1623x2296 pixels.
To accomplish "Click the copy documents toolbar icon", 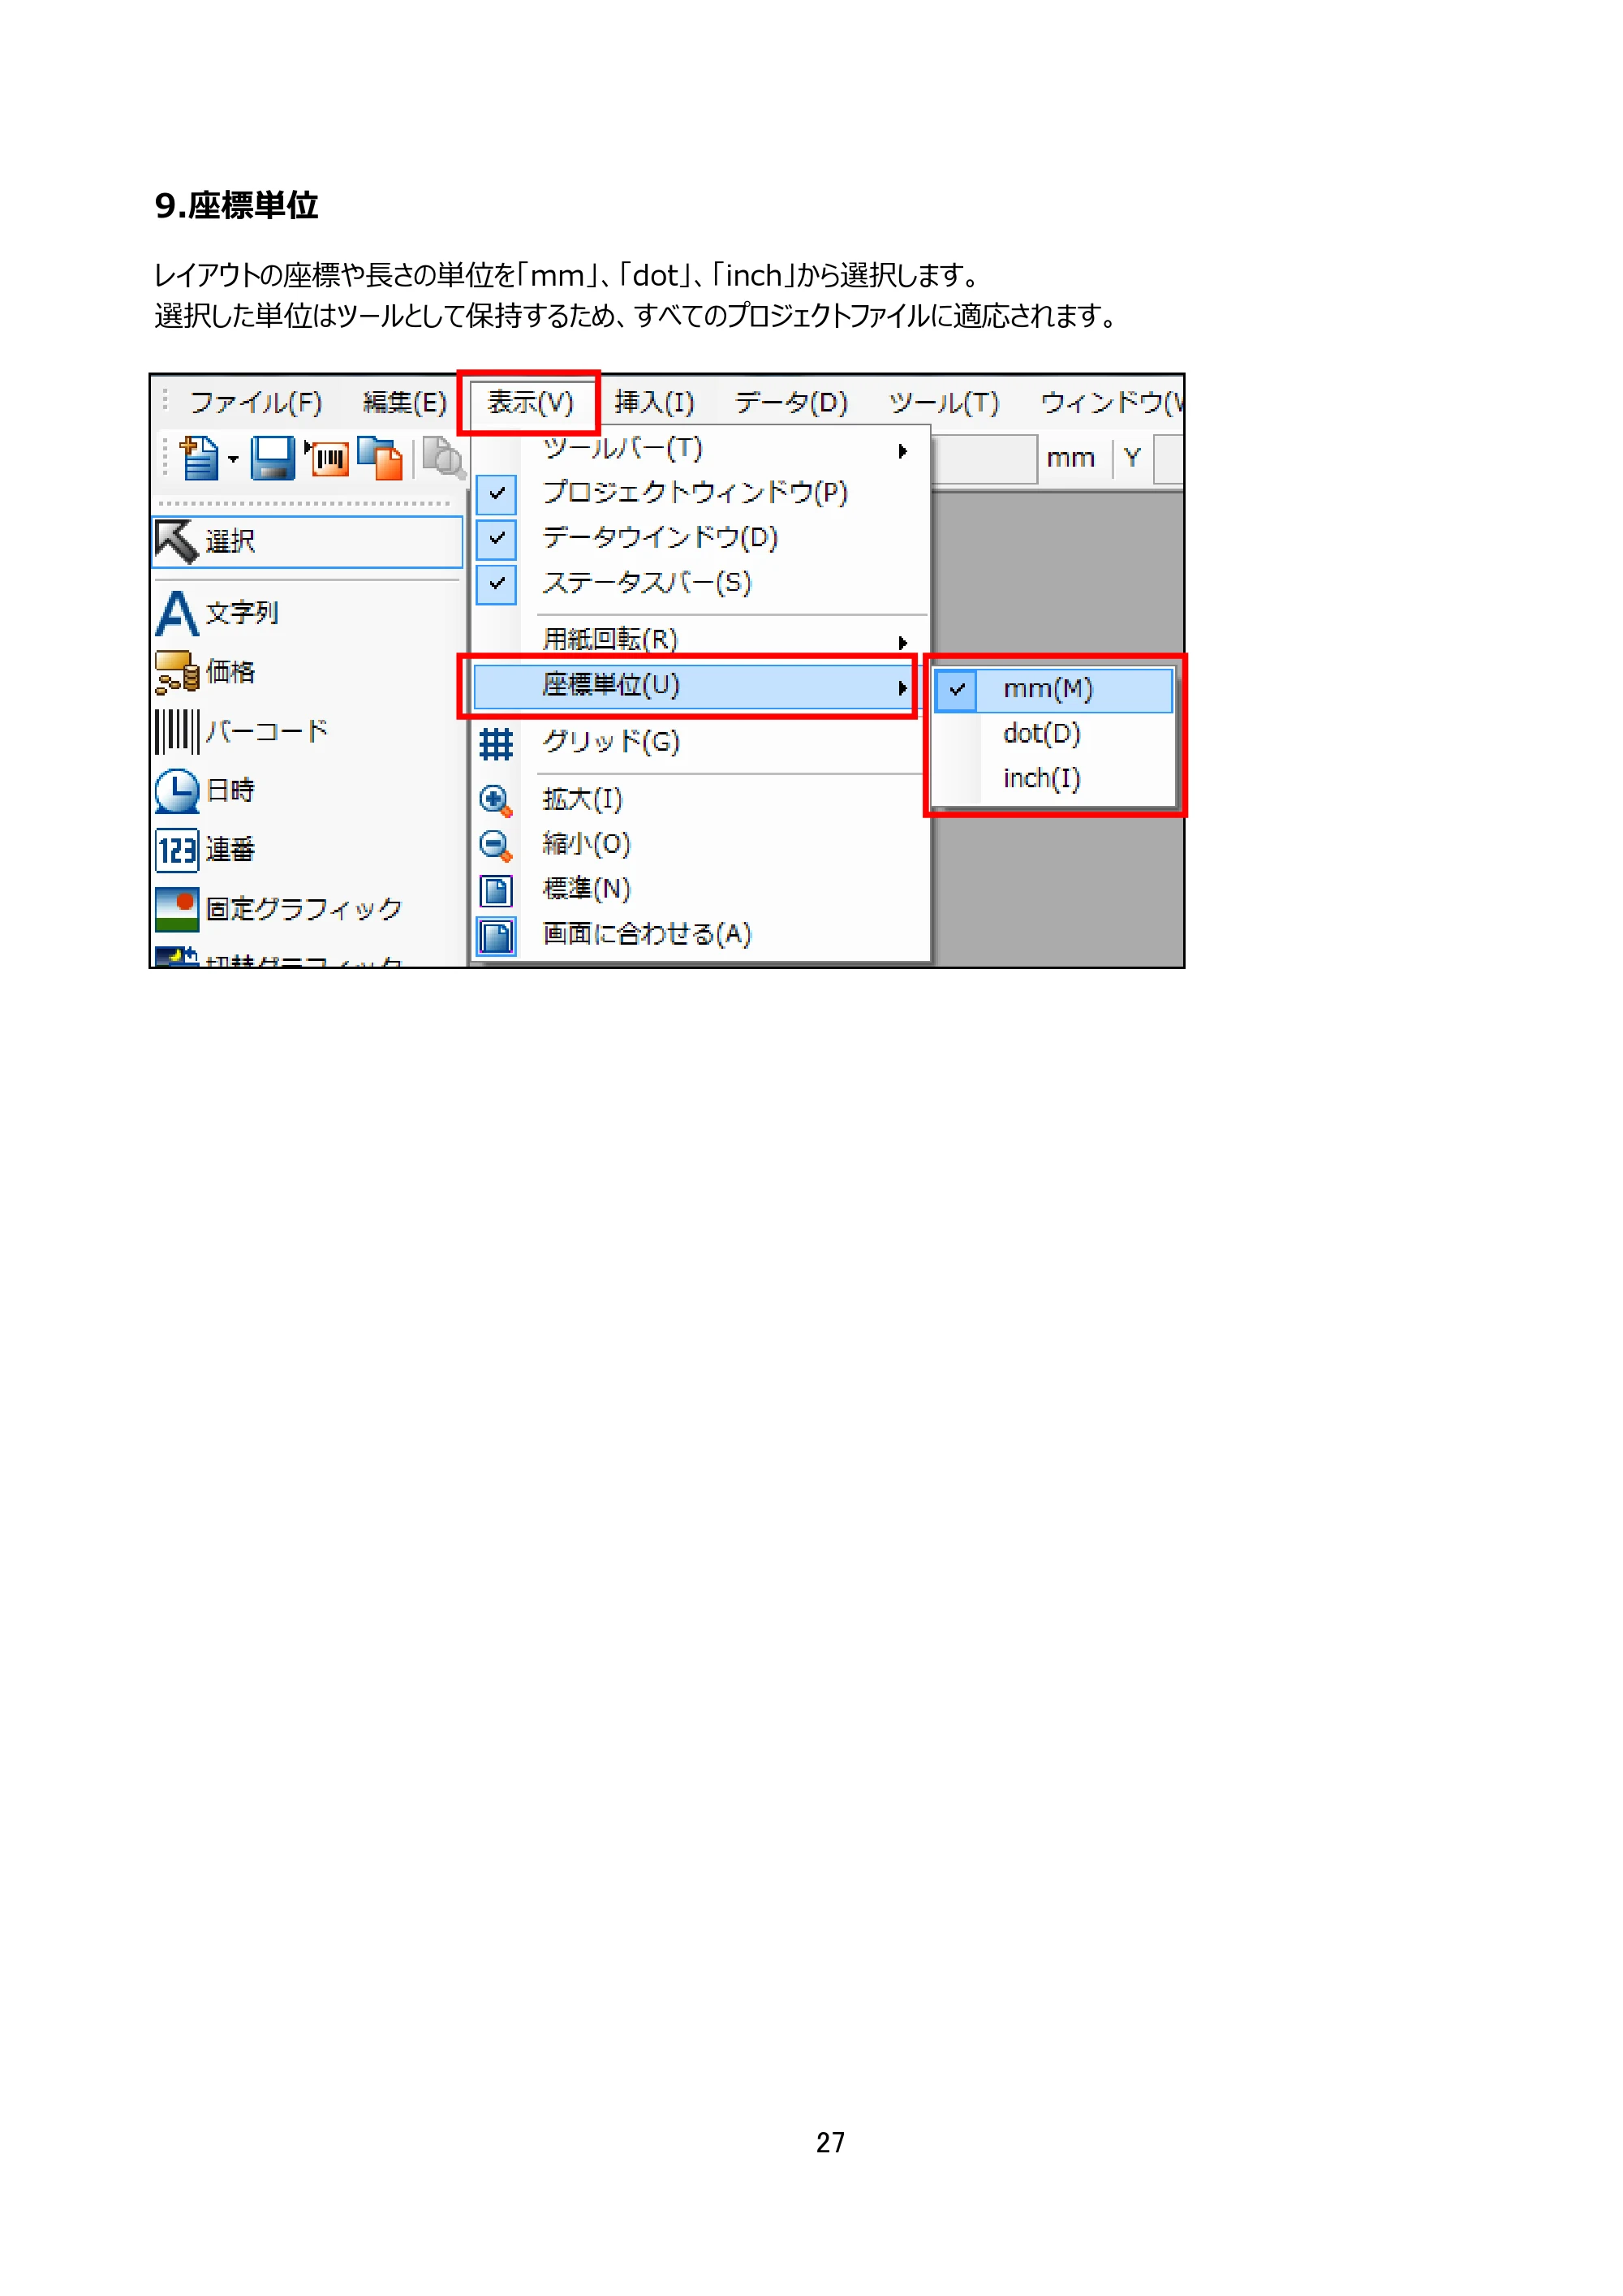I will click(380, 459).
